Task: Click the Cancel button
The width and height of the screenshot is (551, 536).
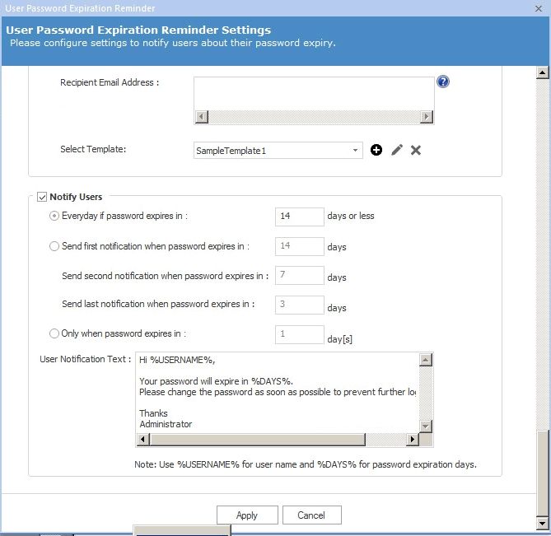Action: tap(311, 515)
